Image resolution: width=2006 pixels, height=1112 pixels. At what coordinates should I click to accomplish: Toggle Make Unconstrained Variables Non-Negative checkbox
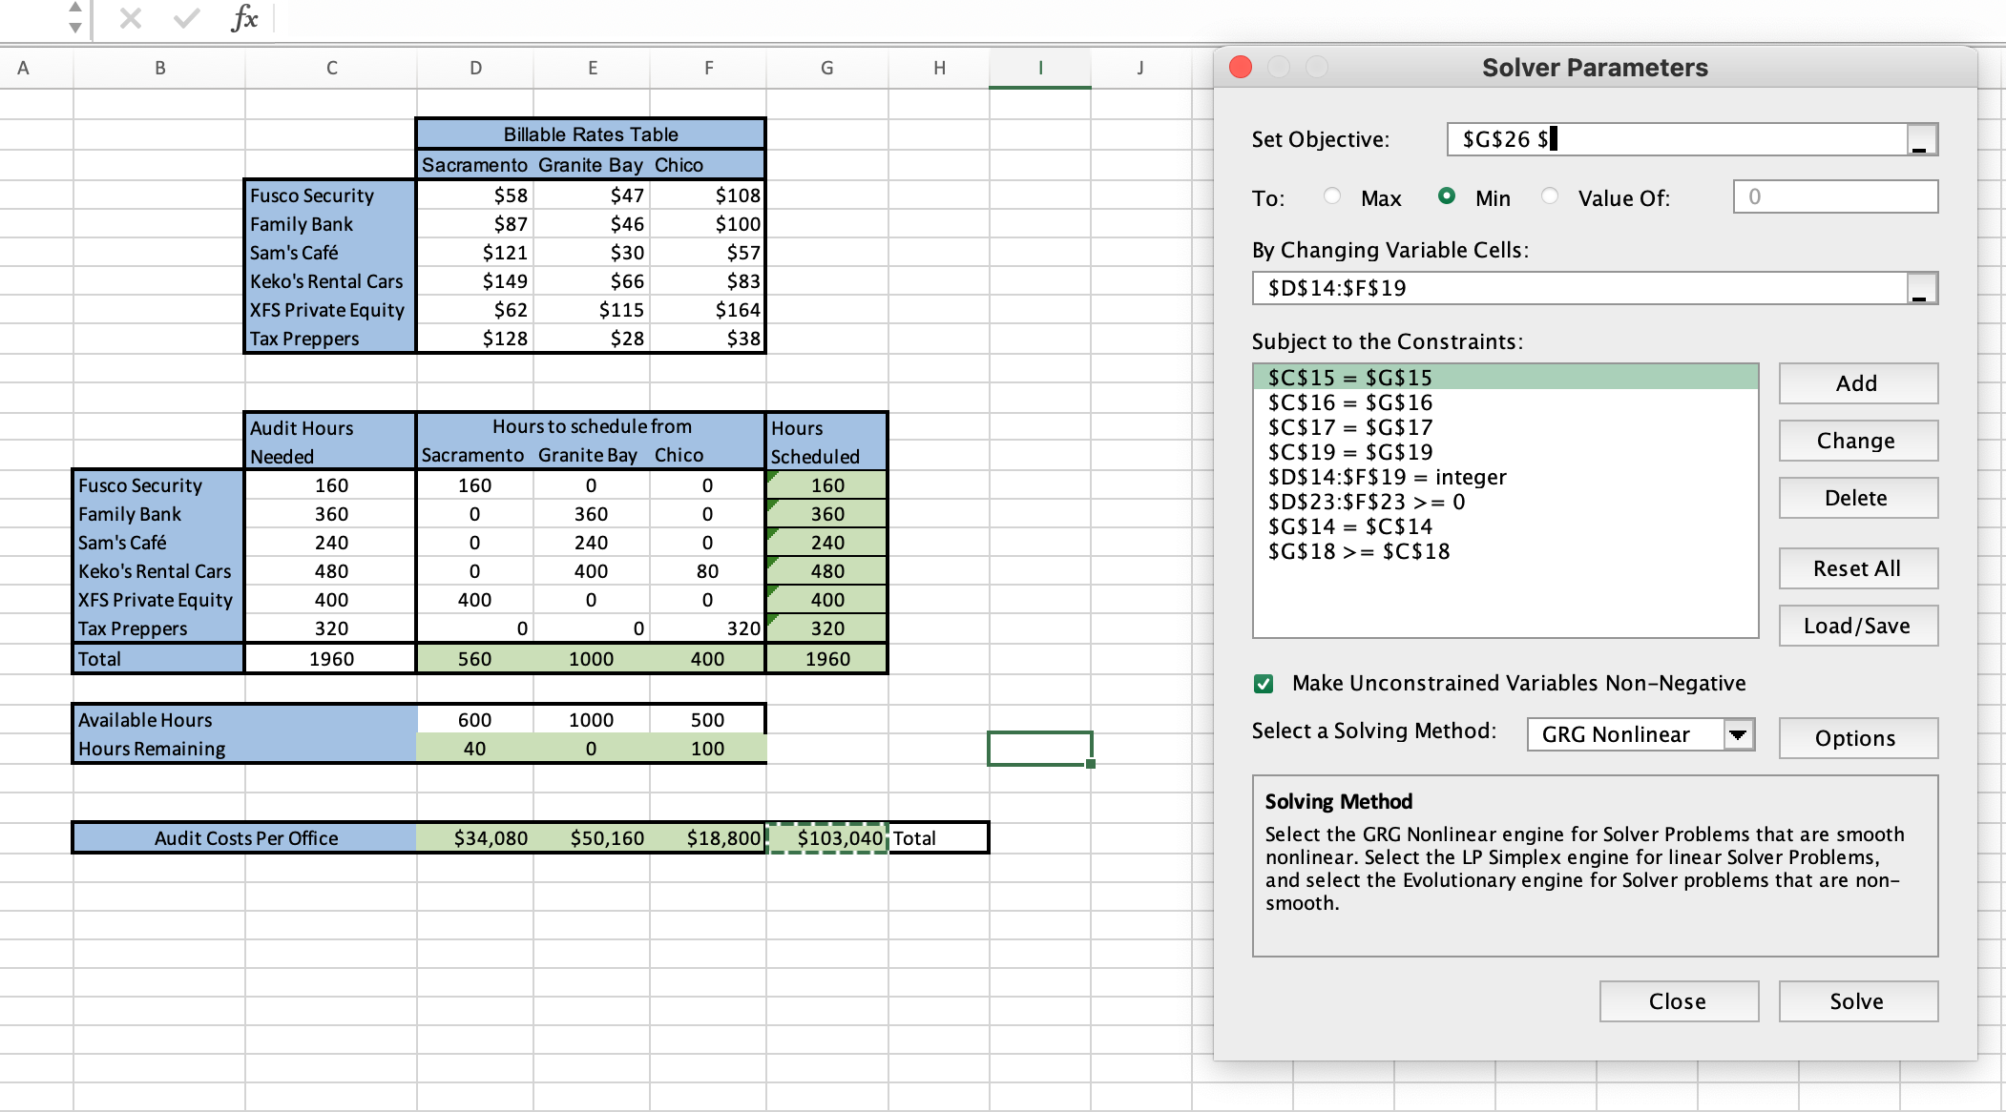click(x=1264, y=684)
